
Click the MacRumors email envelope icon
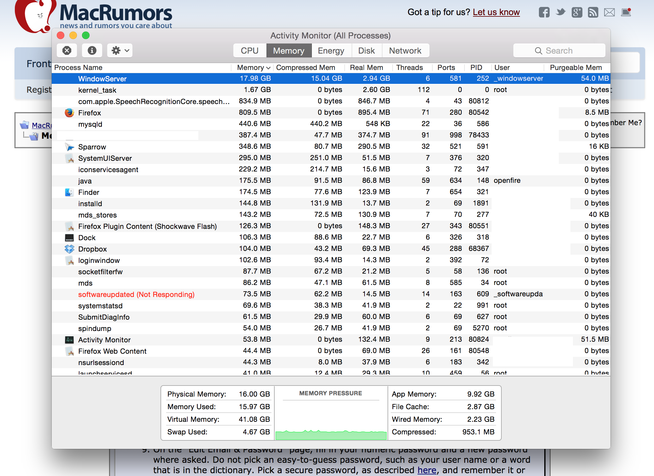point(609,12)
